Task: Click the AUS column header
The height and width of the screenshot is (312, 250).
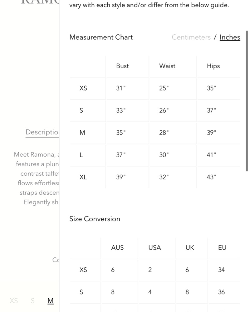Action: [117, 248]
